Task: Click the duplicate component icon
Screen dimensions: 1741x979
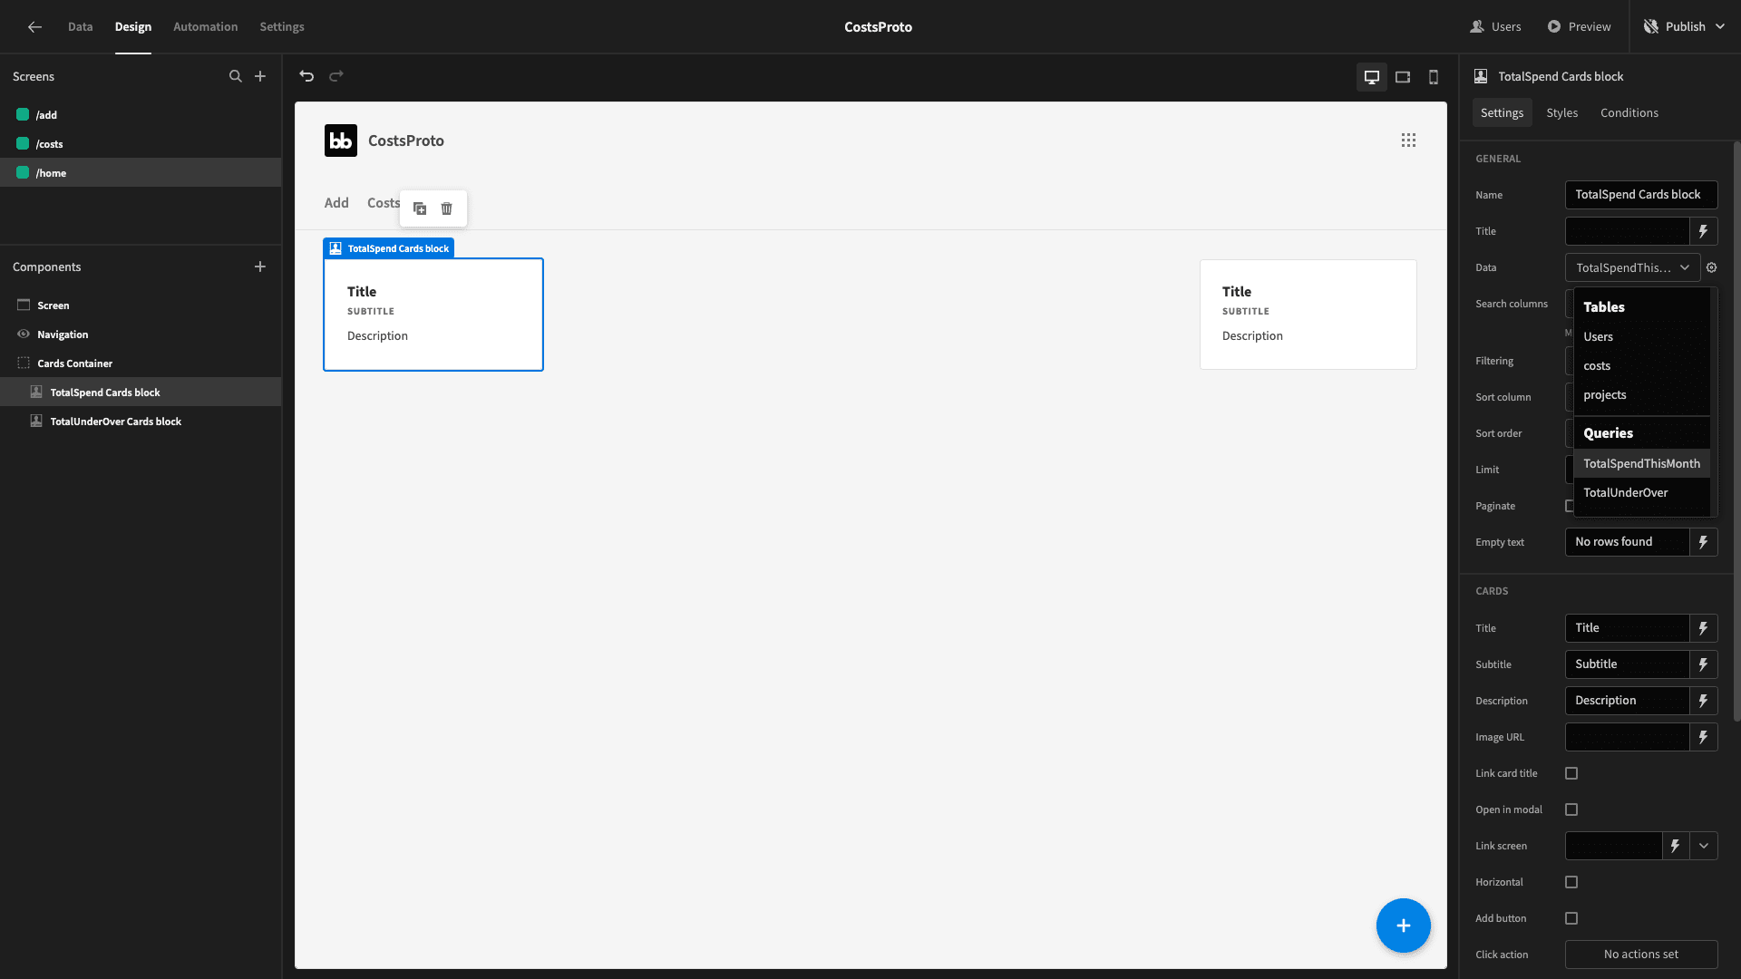Action: click(x=420, y=208)
